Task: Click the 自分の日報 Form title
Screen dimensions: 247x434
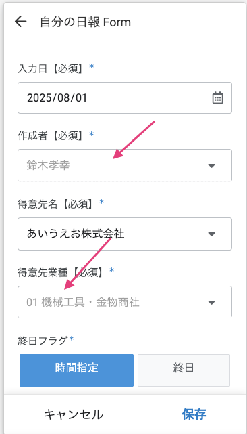Action: pos(85,22)
